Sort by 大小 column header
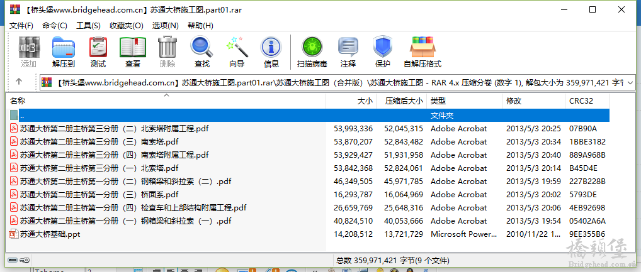The width and height of the screenshot is (641, 272). point(351,101)
